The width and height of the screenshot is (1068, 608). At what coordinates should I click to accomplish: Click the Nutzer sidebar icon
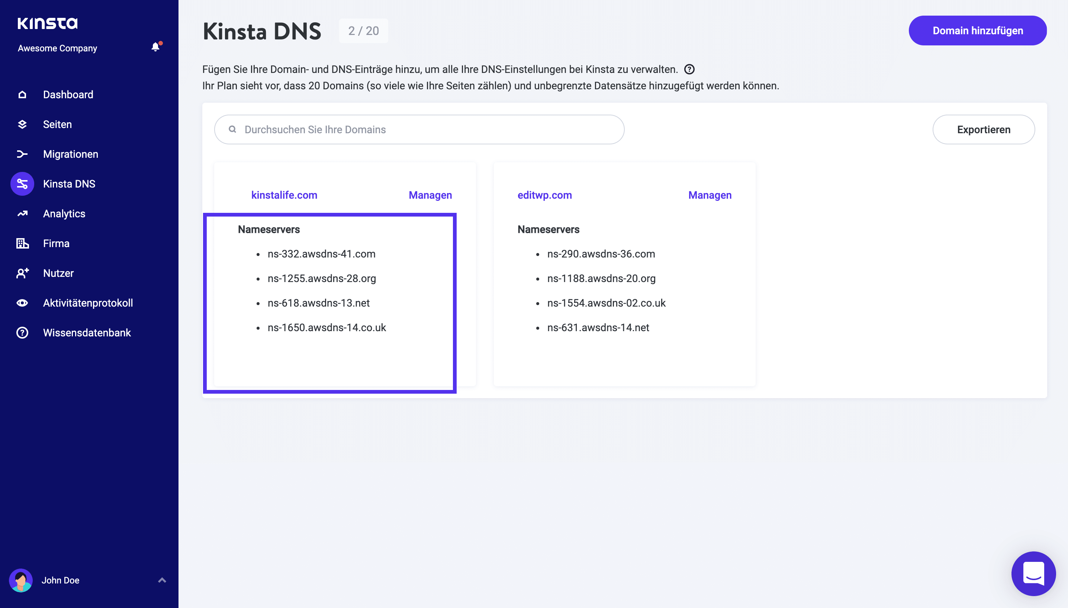click(x=23, y=272)
